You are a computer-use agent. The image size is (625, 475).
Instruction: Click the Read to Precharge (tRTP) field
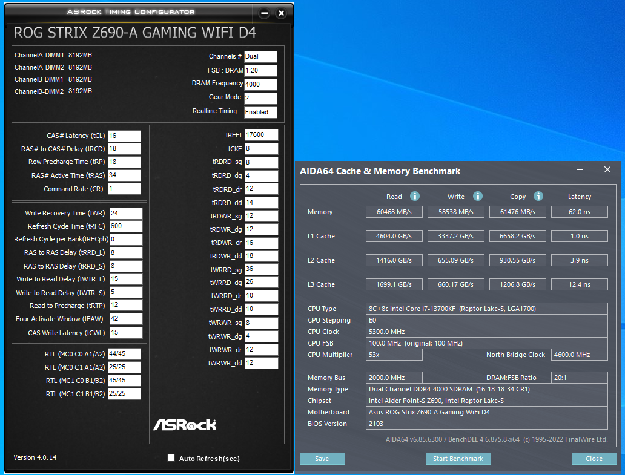click(x=126, y=306)
